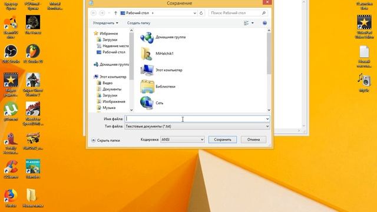Open FL Studio 12 desktop shortcut
377x212 pixels.
coord(33,54)
